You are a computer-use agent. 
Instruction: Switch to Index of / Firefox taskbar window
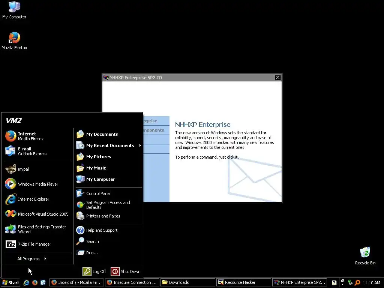point(77,282)
